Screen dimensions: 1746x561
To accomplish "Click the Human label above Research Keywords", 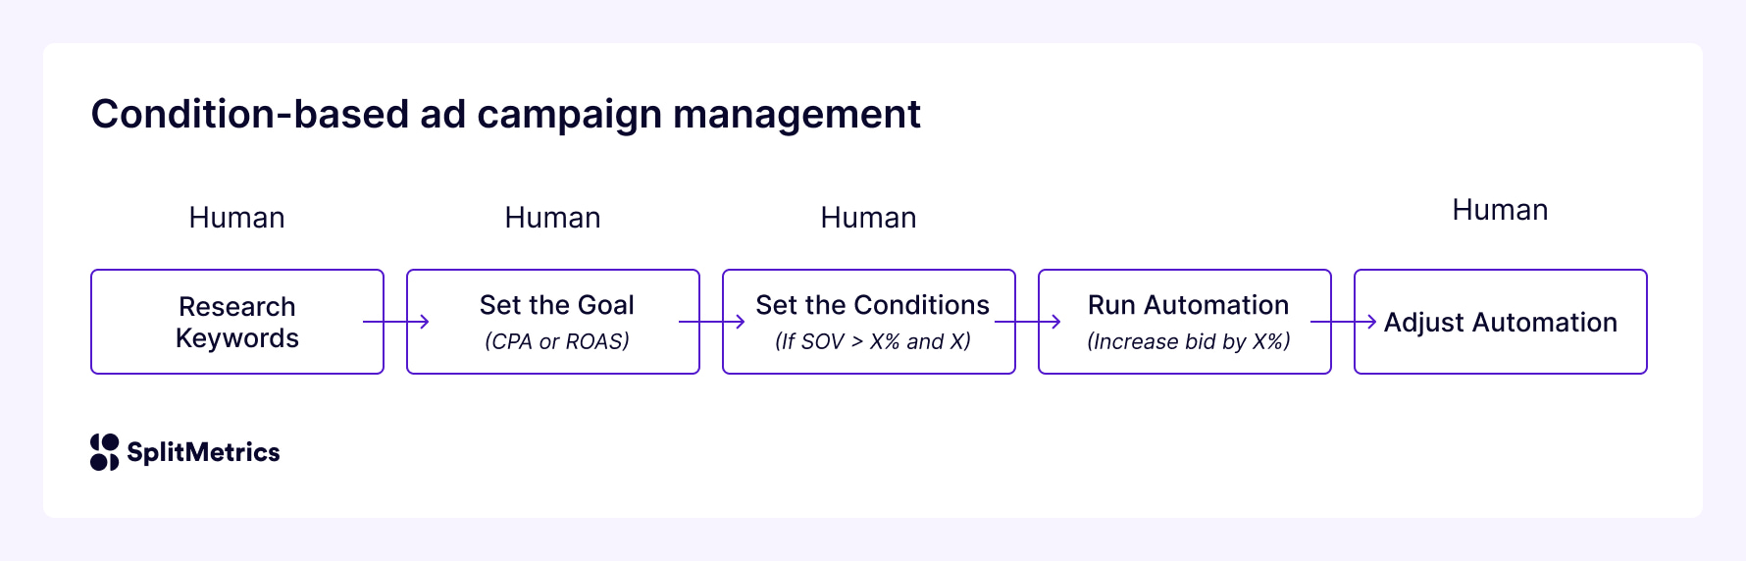I will [x=236, y=218].
